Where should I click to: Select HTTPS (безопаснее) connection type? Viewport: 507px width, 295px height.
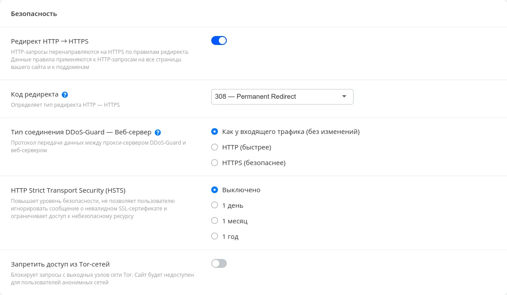[214, 163]
